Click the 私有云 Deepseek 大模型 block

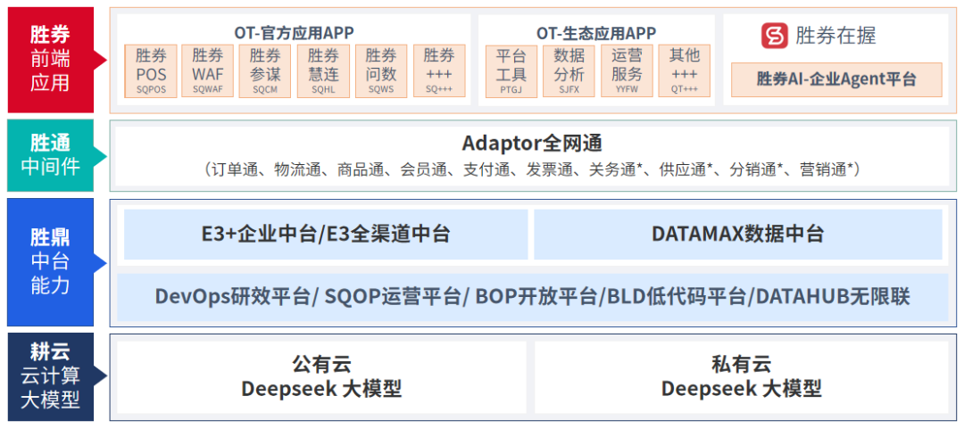(x=742, y=377)
